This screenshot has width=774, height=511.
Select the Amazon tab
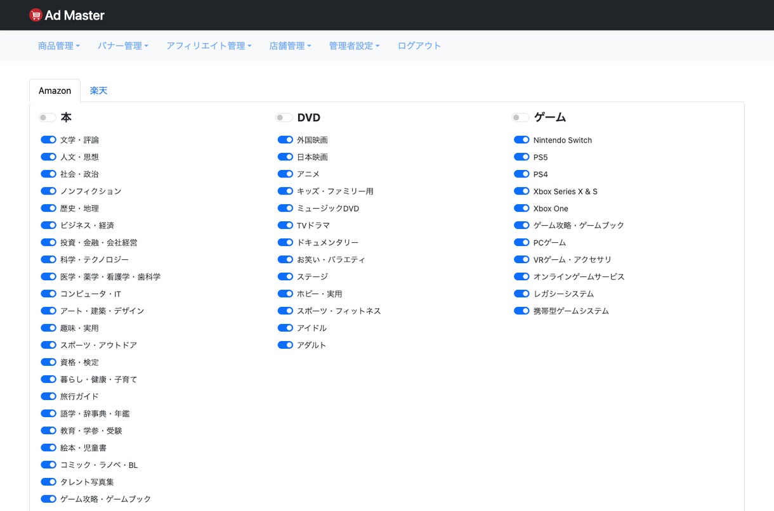tap(55, 91)
